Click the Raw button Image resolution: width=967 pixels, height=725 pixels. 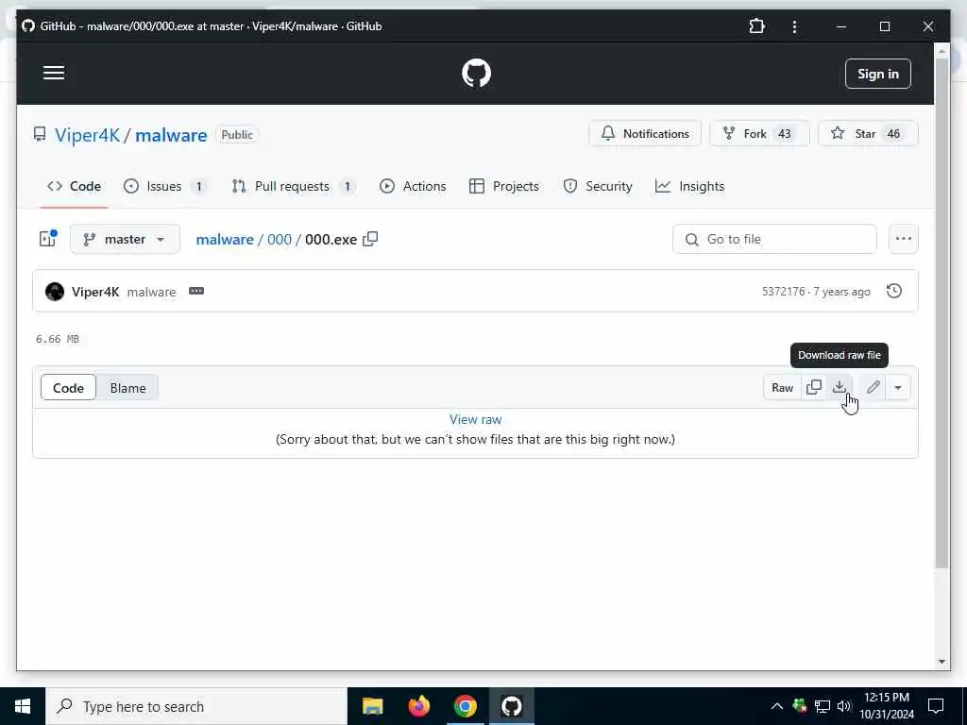click(x=782, y=388)
